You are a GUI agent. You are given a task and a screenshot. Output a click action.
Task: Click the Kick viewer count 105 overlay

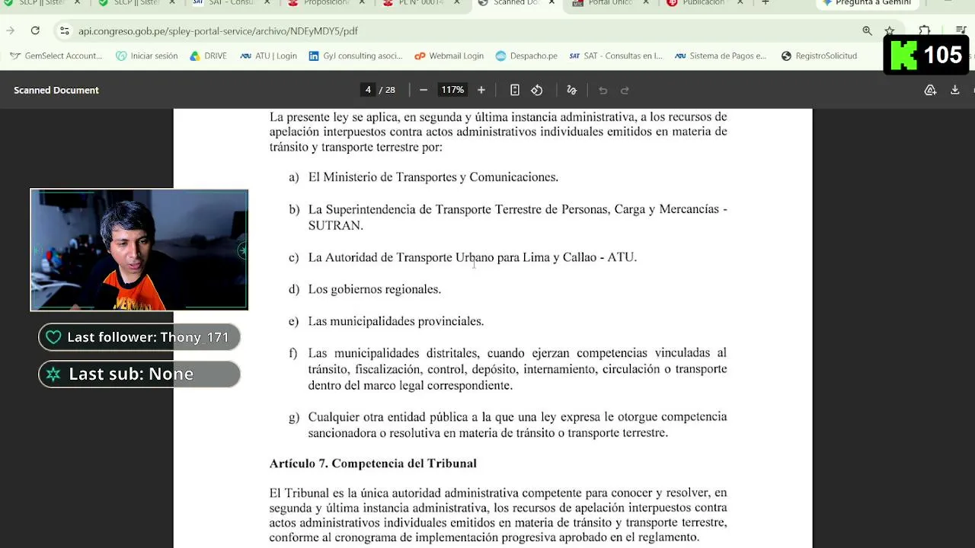926,55
